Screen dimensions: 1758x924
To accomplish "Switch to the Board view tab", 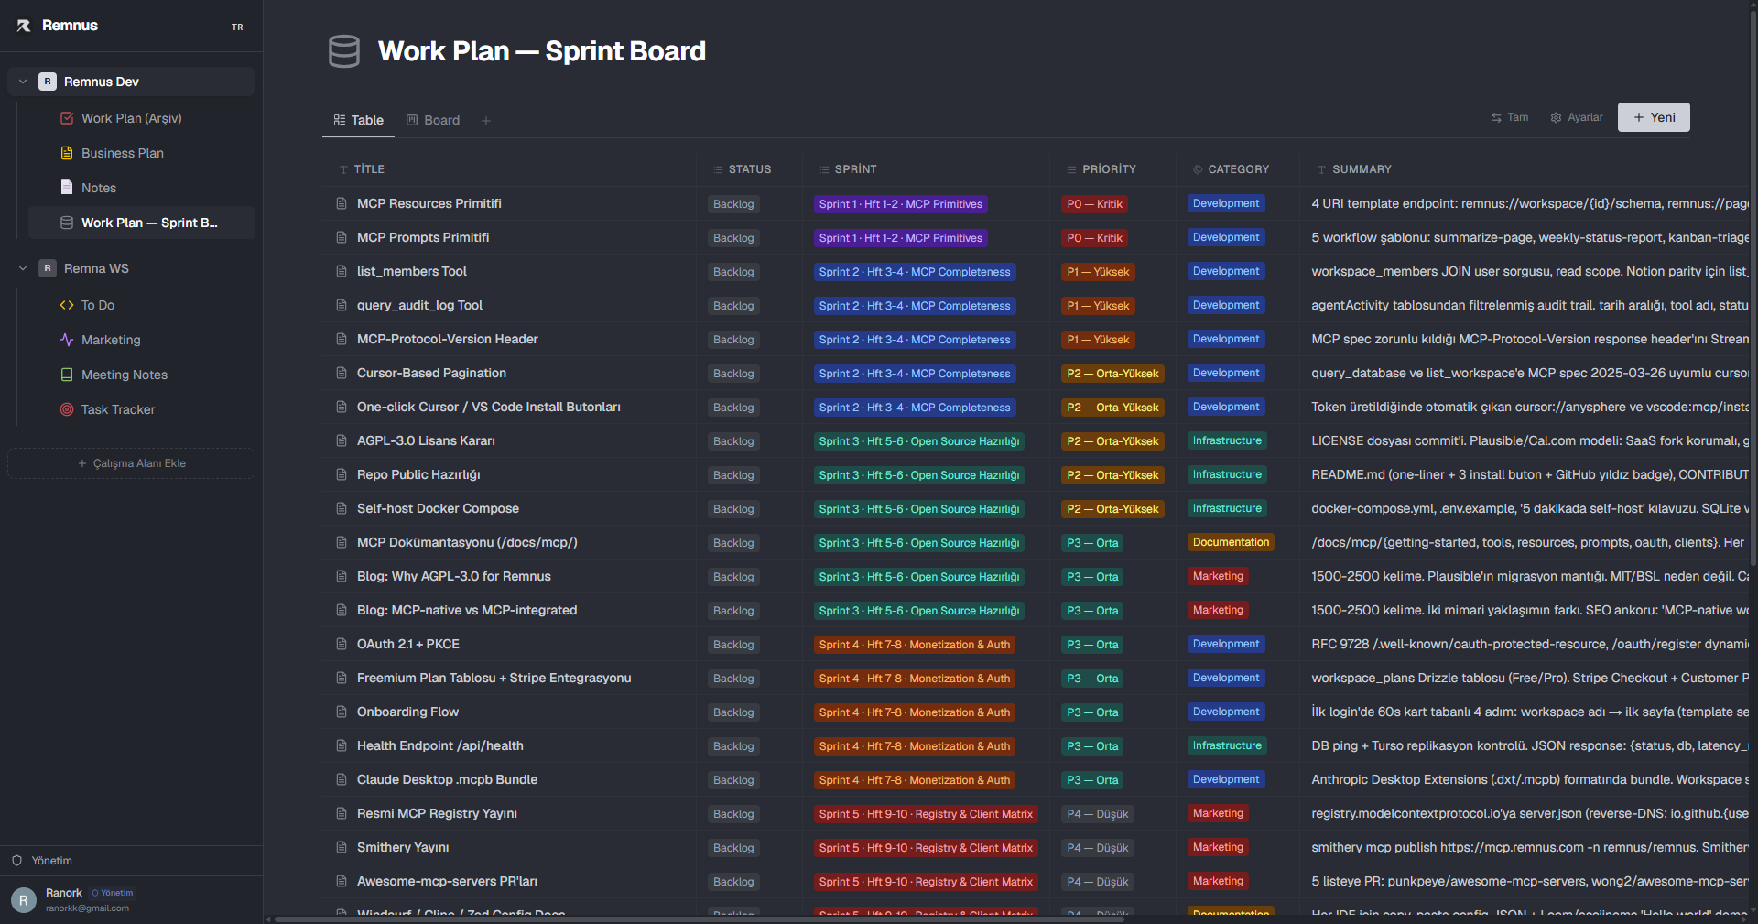I will pyautogui.click(x=433, y=120).
